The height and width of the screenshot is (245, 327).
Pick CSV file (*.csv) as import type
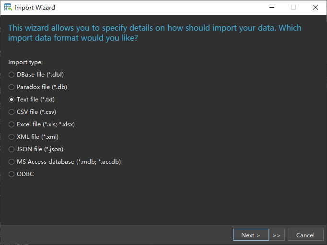12,112
